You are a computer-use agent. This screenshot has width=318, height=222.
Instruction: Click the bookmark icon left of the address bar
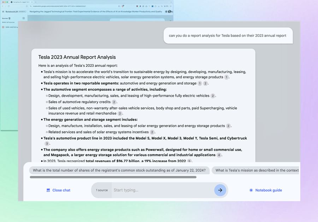(x=27, y=6)
